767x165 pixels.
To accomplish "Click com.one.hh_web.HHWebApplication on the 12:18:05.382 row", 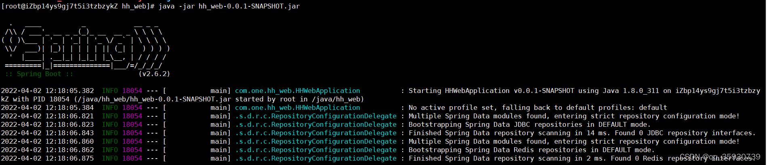I will click(298, 91).
